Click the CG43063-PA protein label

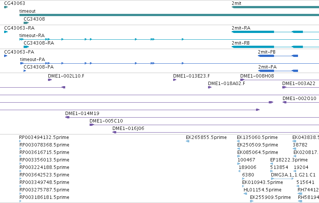(19, 52)
